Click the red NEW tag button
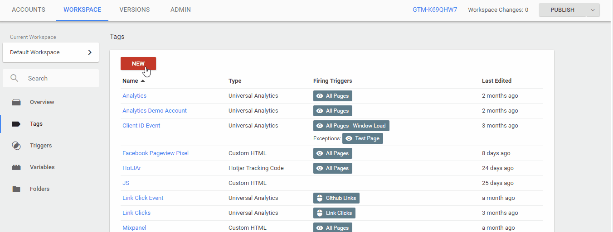 (138, 64)
